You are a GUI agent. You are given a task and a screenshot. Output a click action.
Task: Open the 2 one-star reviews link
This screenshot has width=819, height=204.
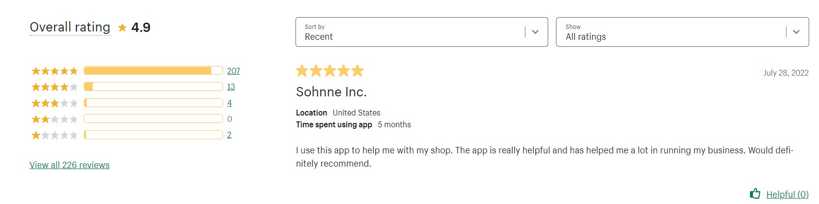coord(229,135)
